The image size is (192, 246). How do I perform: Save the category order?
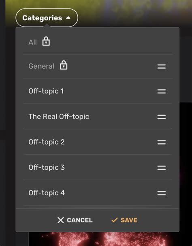pyautogui.click(x=124, y=220)
